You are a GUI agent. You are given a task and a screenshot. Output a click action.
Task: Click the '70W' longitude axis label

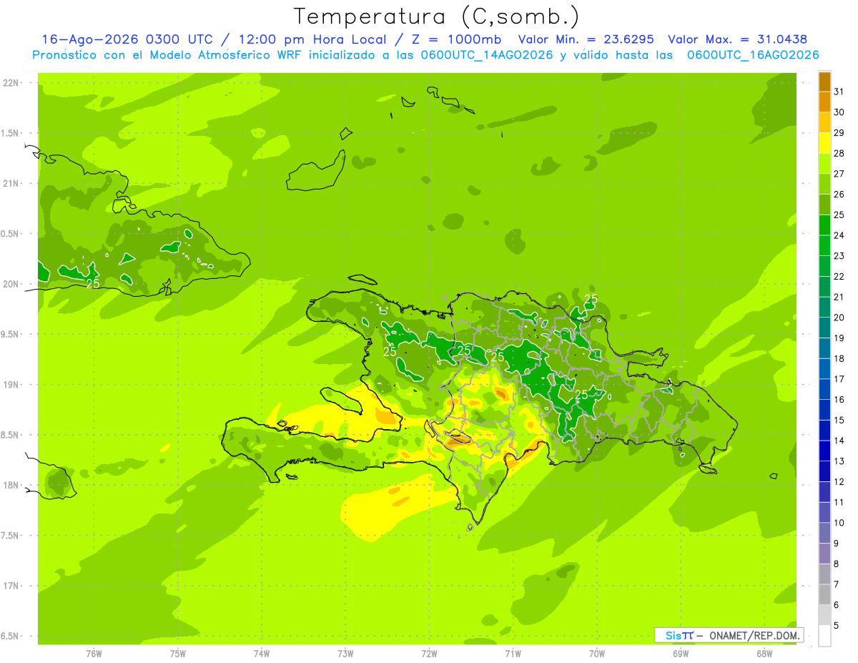point(597,654)
